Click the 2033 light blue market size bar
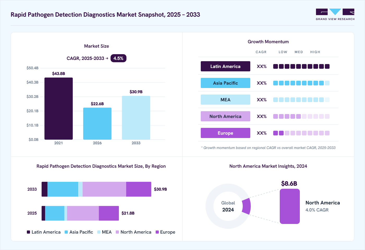Viewport: 365px width, 250px height. tap(136, 118)
